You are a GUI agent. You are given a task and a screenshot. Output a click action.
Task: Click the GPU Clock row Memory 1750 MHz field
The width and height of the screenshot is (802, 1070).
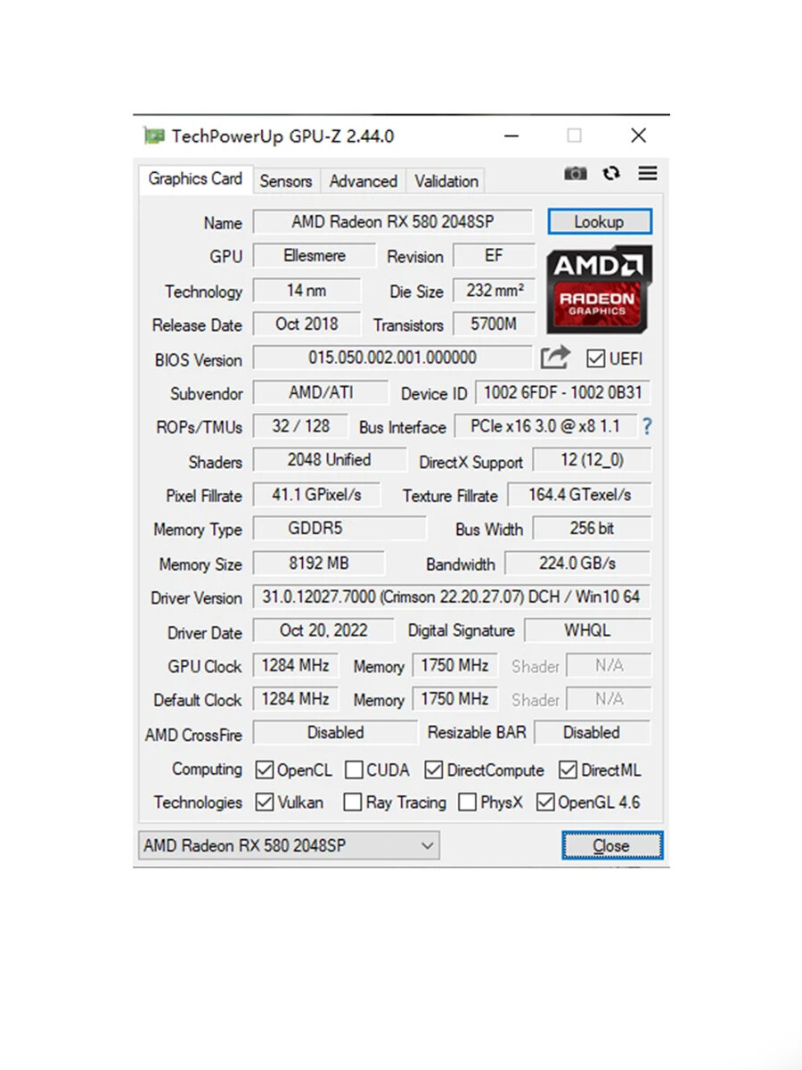coord(454,666)
